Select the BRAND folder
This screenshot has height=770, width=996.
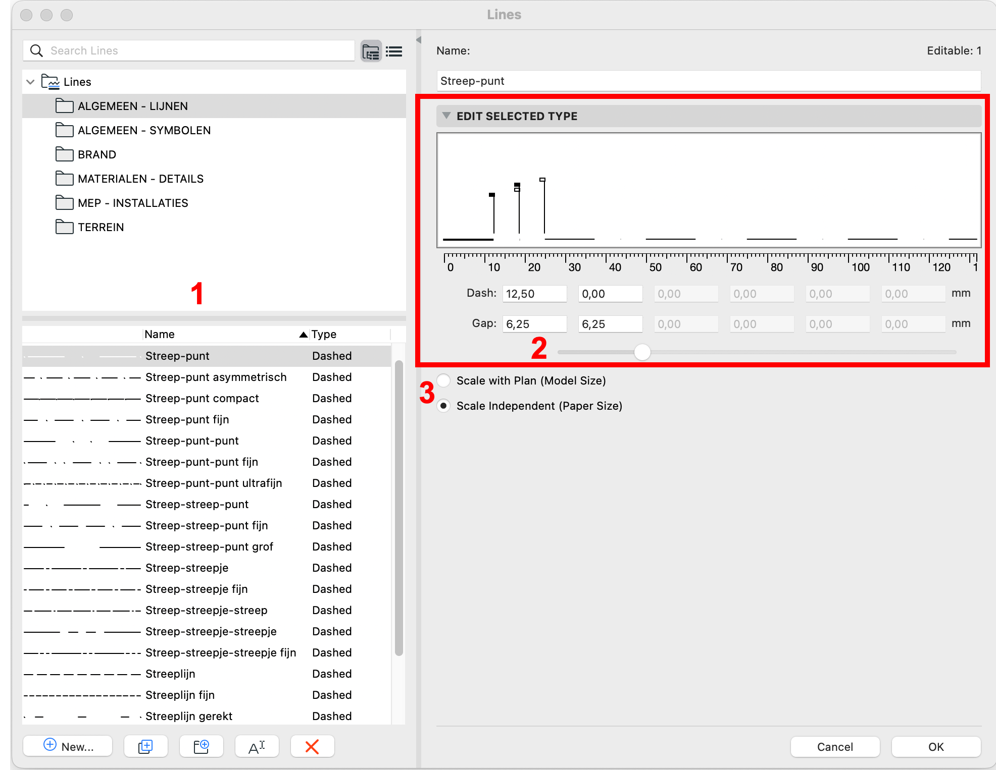tap(214, 154)
